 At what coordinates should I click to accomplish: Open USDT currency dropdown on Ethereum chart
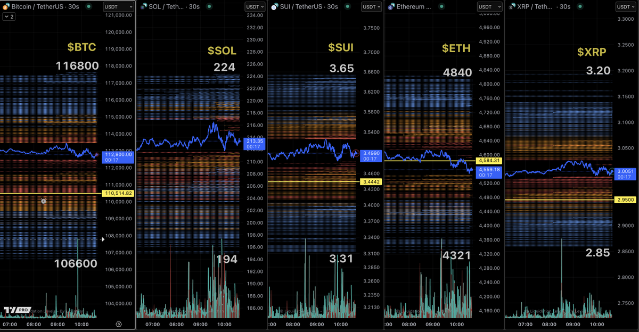click(490, 7)
